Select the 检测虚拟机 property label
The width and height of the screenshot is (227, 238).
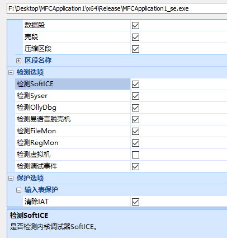click(x=34, y=155)
